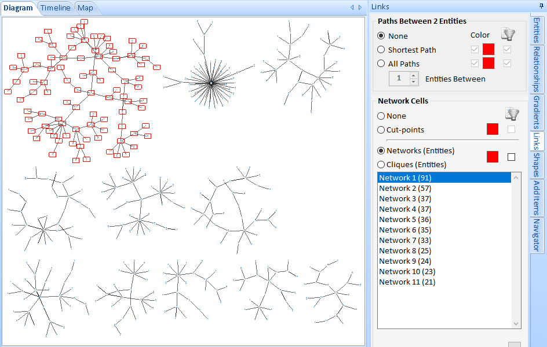The height and width of the screenshot is (347, 547).
Task: Click the left navigation arrow near the tabs
Action: click(x=352, y=8)
